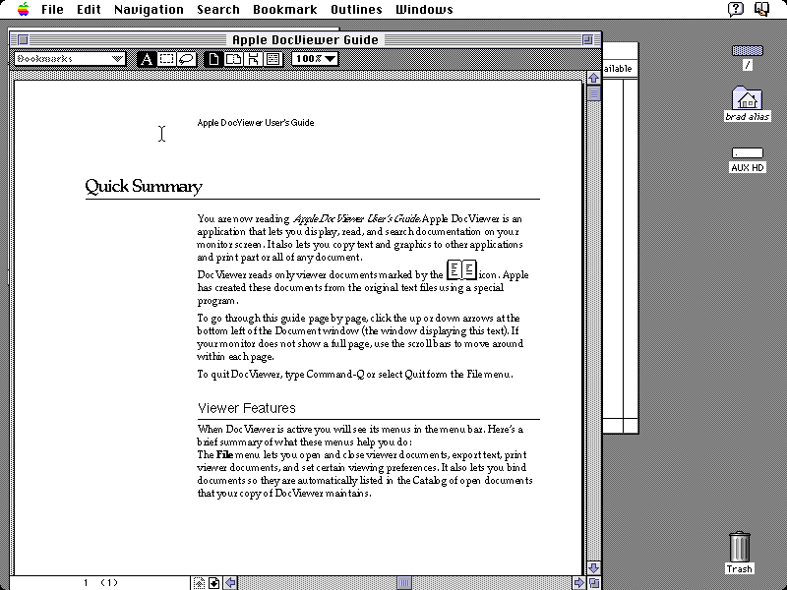Open the Bookmark menu
This screenshot has width=787, height=590.
[x=285, y=10]
